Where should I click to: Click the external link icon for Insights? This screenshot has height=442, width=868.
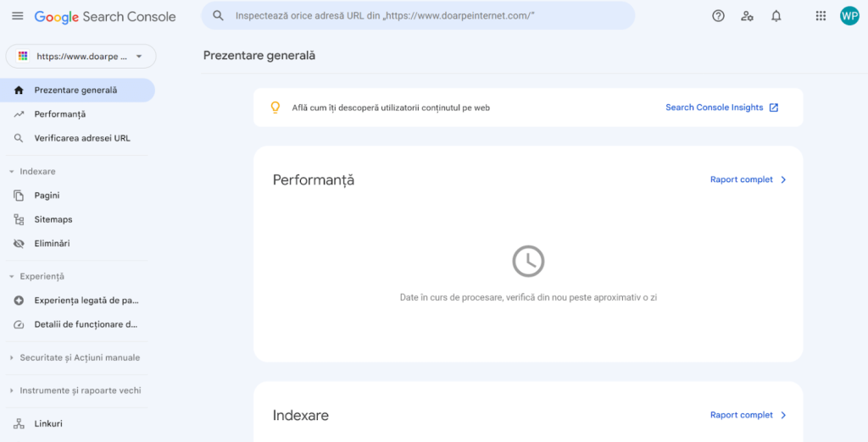click(x=774, y=108)
